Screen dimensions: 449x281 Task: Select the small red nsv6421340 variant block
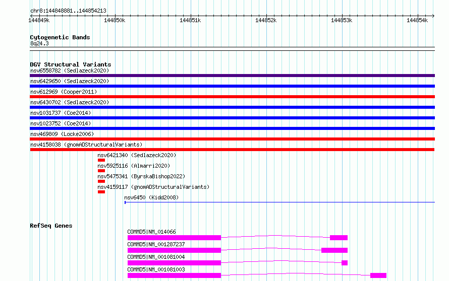click(101, 160)
